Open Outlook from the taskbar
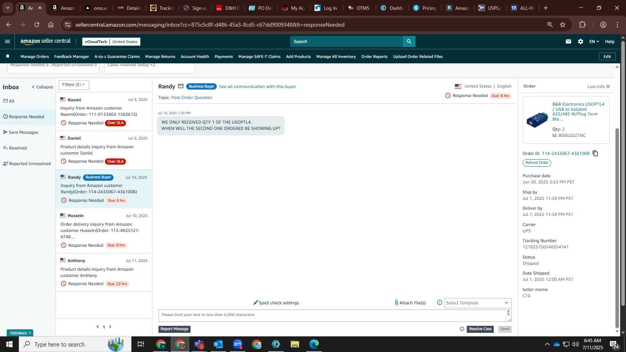The height and width of the screenshot is (352, 626). pyautogui.click(x=218, y=344)
